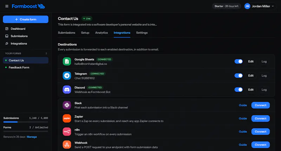Go to the Settings tab
Screen dimensions: 281x151
(x=142, y=33)
